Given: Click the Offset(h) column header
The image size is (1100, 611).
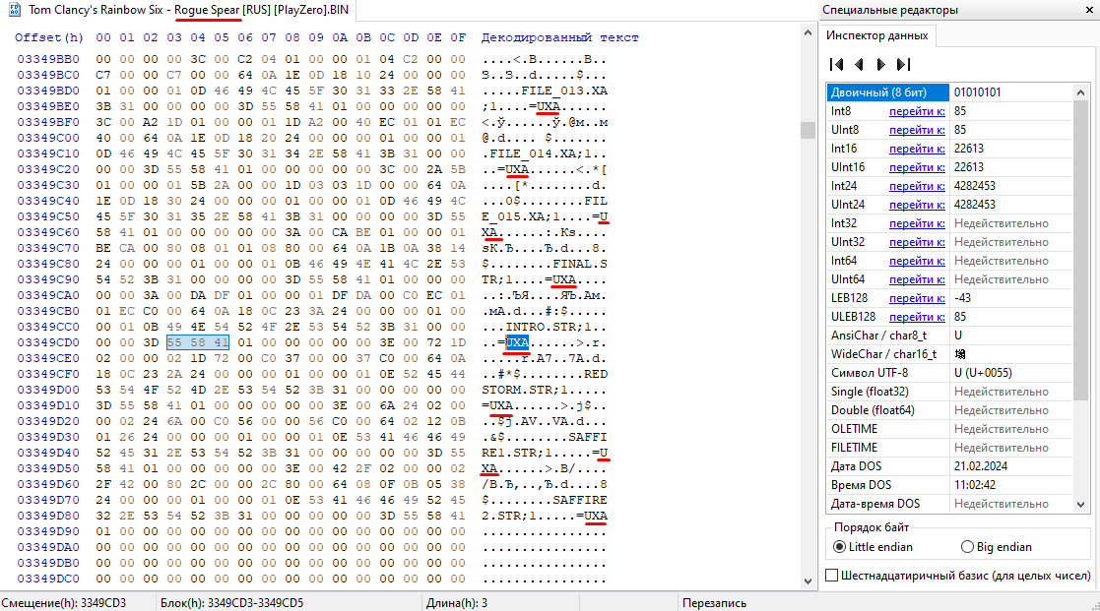Looking at the screenshot, I should (x=49, y=37).
